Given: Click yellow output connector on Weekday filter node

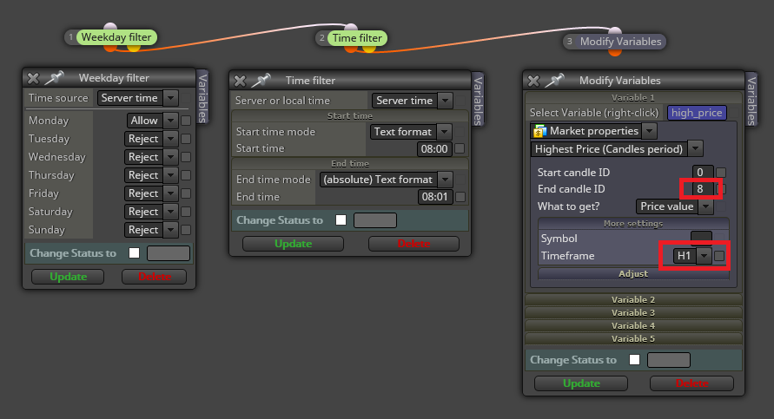Looking at the screenshot, I should pos(134,48).
